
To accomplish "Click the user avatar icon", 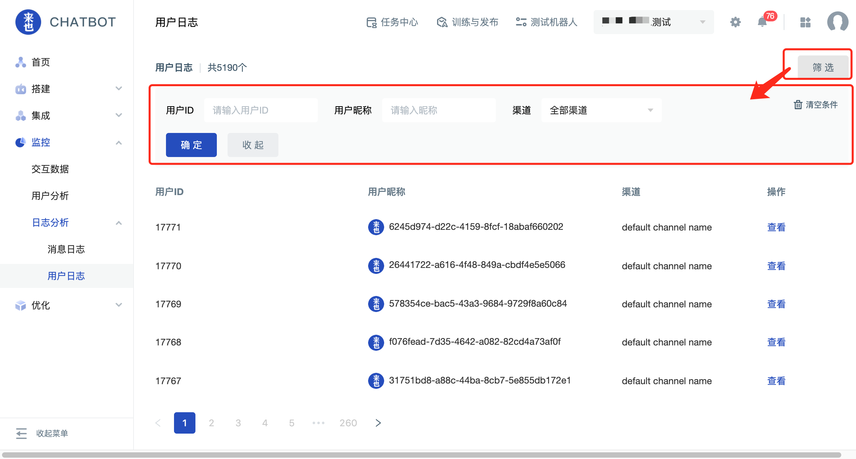I will (x=838, y=22).
